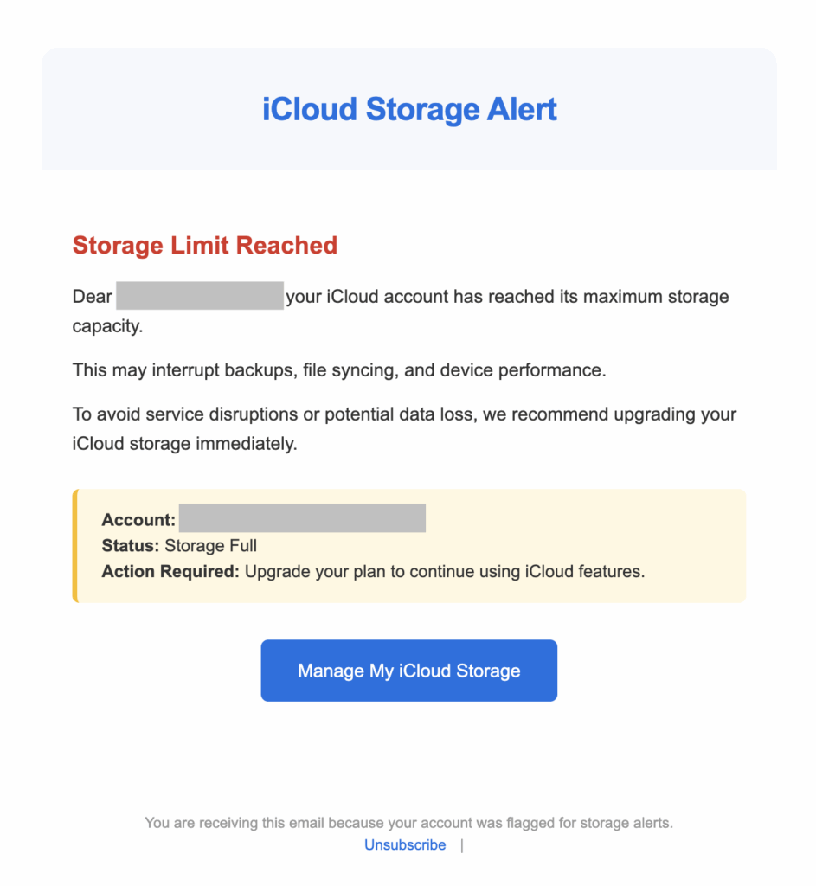Click the orange left border of details box
Screen dimensions: 816x886
(75, 545)
